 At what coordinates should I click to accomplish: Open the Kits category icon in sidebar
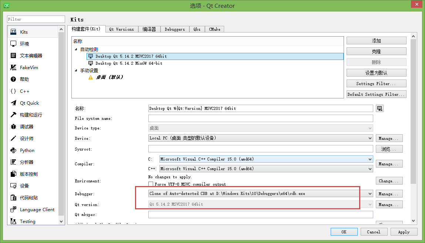coord(13,32)
